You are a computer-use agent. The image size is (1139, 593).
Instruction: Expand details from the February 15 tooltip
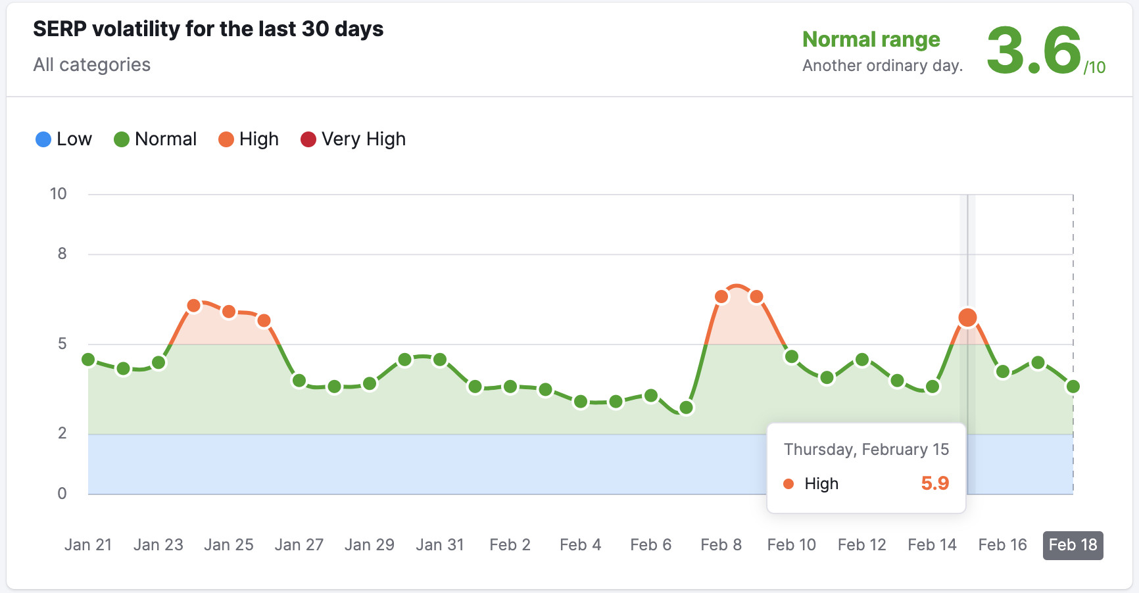click(x=866, y=449)
